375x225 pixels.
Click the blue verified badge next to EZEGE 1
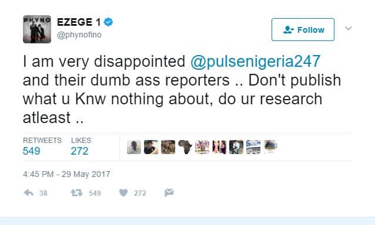tap(108, 22)
